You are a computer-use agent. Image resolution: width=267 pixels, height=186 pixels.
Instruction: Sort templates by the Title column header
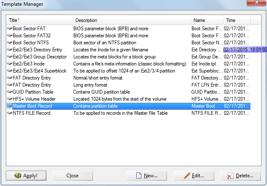[x=39, y=20]
